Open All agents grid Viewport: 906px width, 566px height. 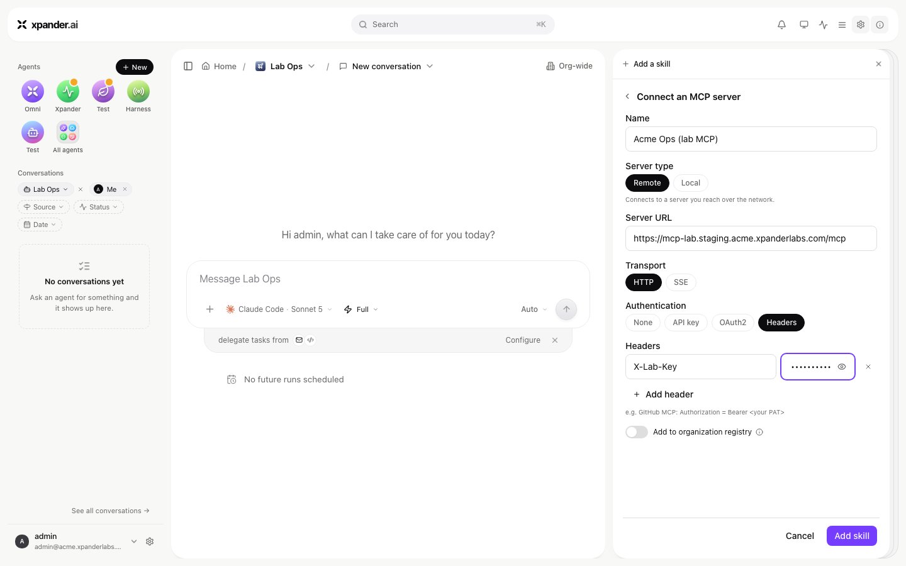(x=68, y=137)
